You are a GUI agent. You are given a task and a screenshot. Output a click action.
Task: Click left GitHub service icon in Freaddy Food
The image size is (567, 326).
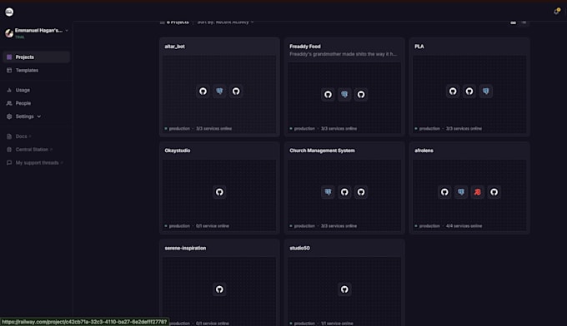[328, 95]
